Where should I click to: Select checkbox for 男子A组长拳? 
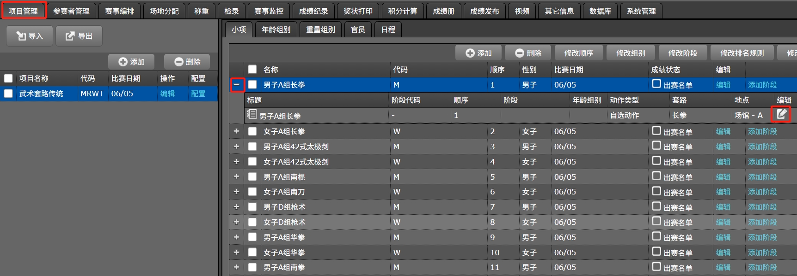[x=252, y=84]
